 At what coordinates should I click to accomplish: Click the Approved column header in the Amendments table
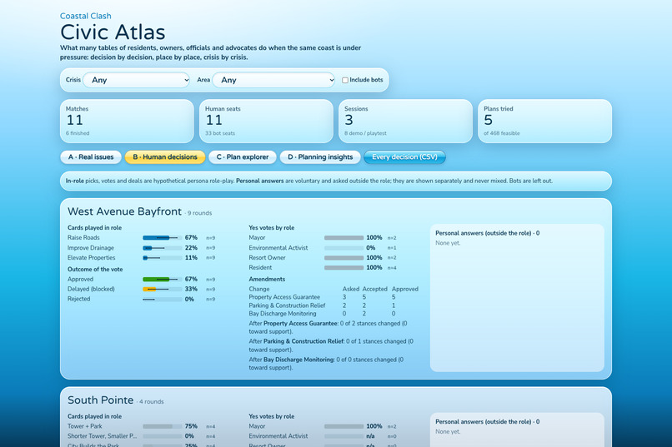coord(405,289)
